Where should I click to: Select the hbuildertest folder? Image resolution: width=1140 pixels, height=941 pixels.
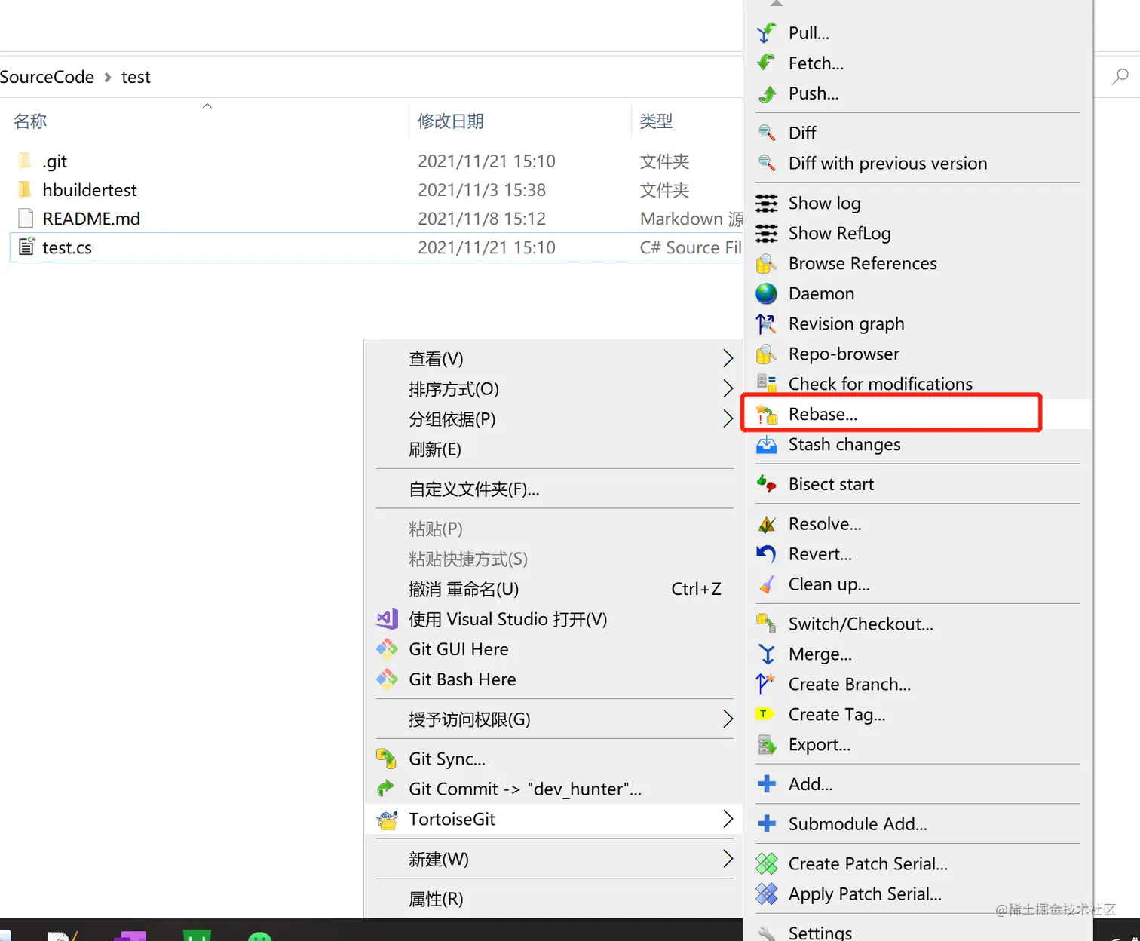coord(90,190)
